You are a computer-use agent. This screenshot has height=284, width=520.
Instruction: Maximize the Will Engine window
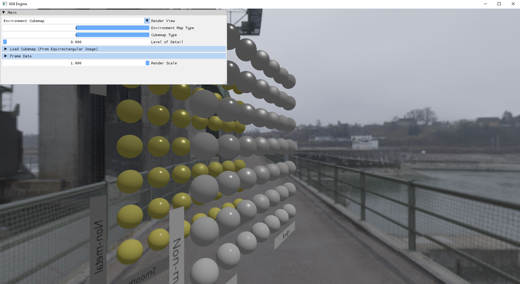pos(499,4)
